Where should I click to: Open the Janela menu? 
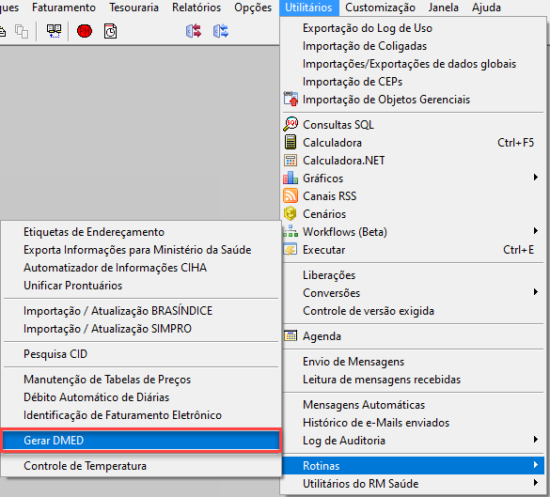coord(444,8)
